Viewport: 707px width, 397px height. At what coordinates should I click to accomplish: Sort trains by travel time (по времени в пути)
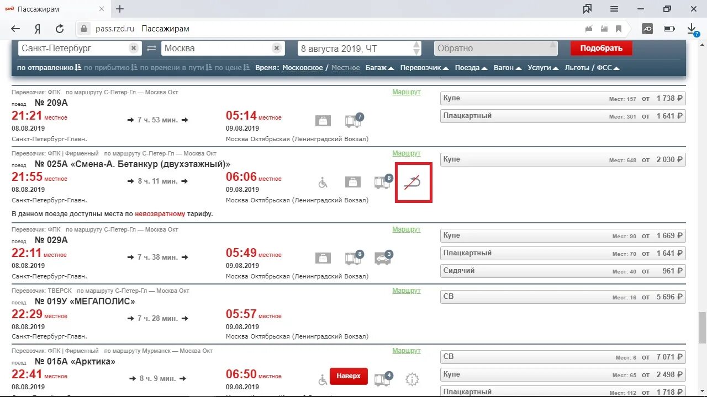point(176,68)
